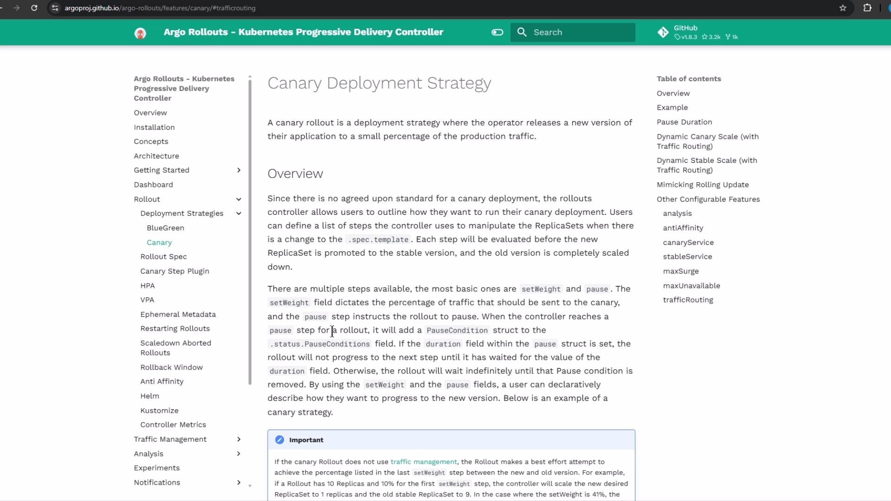Jump to maxUnavailable in table of contents
Viewport: 891px width, 501px height.
[x=691, y=286]
